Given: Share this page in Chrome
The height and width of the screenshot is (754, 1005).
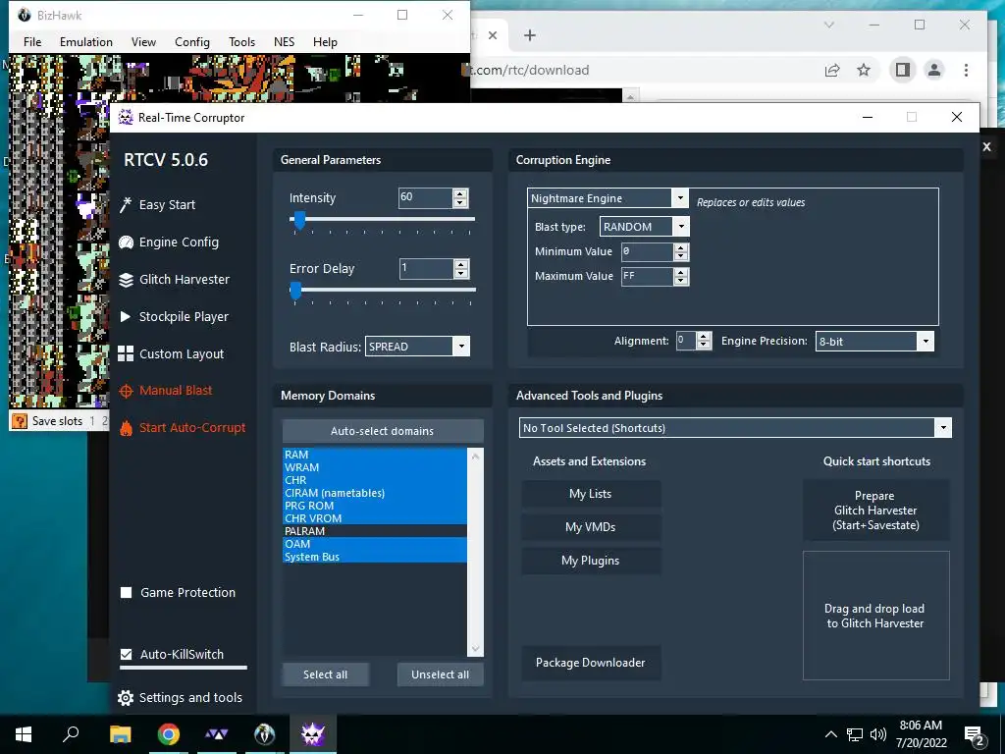Looking at the screenshot, I should click(x=832, y=70).
